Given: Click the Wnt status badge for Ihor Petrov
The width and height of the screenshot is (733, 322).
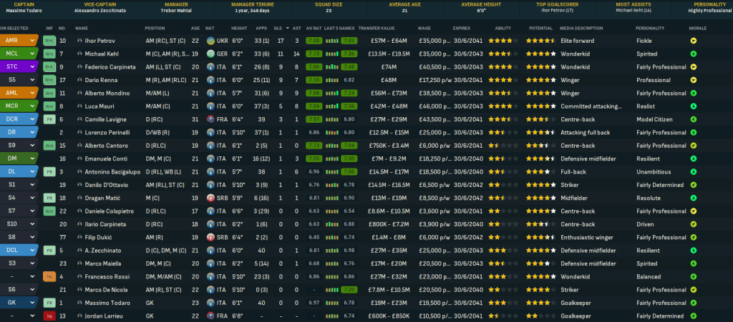Looking at the screenshot, I should [49, 41].
